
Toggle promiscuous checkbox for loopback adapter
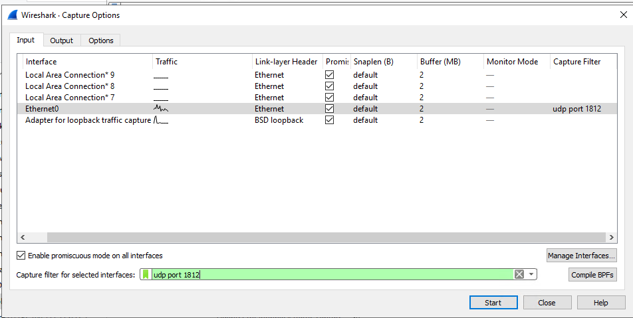(x=330, y=120)
